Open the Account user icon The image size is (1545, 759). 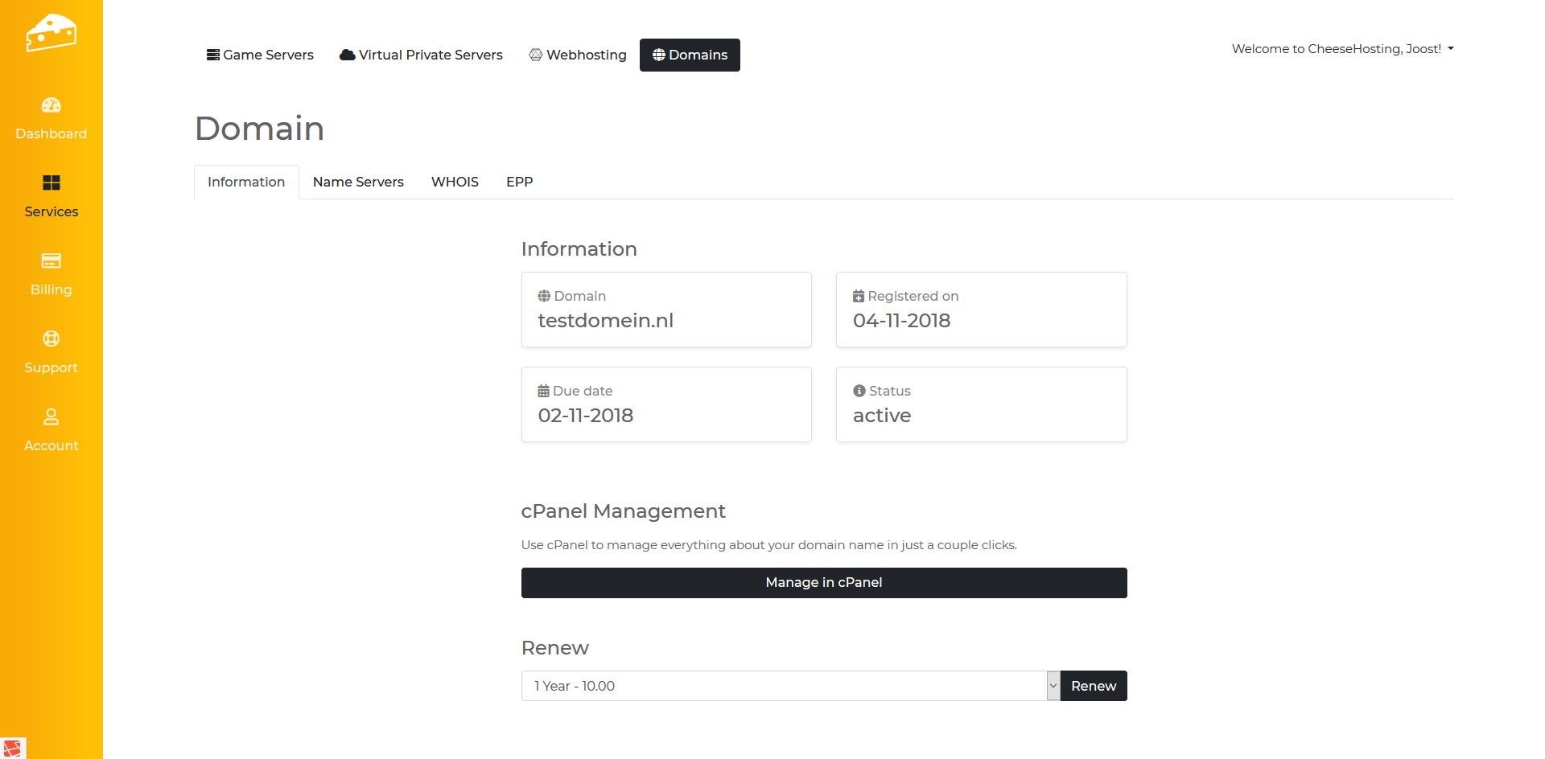coord(51,417)
